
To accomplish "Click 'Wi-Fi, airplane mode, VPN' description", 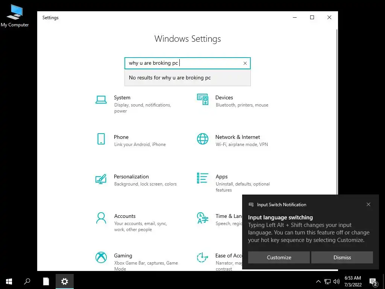I will click(x=242, y=144).
